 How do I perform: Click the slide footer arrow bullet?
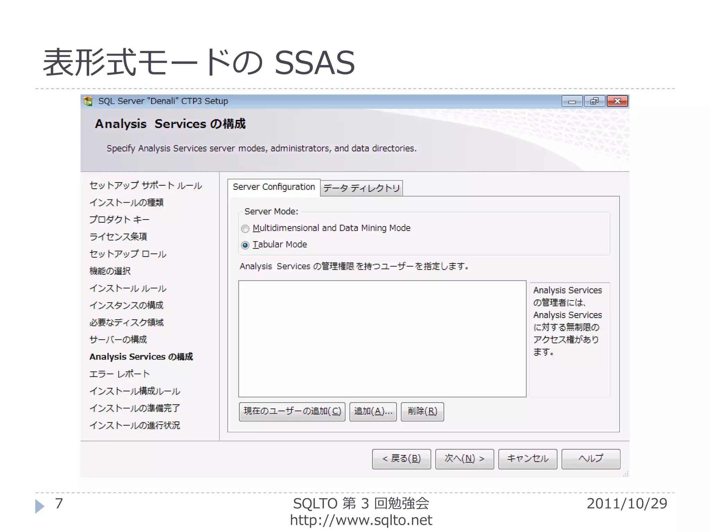coord(40,506)
